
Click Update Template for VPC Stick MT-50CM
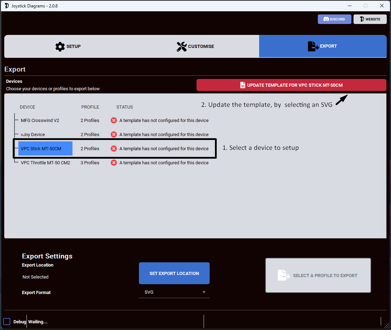click(291, 85)
